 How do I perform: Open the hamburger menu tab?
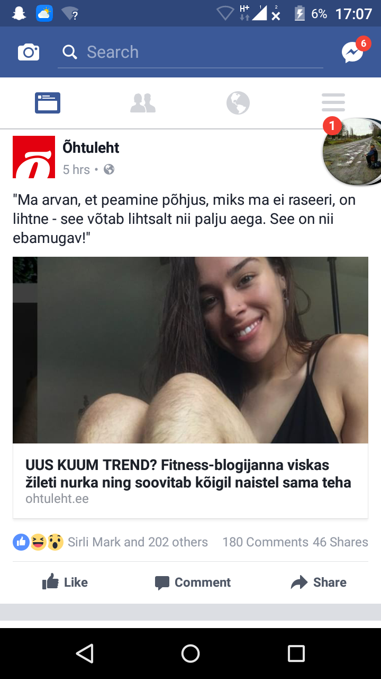pos(333,102)
